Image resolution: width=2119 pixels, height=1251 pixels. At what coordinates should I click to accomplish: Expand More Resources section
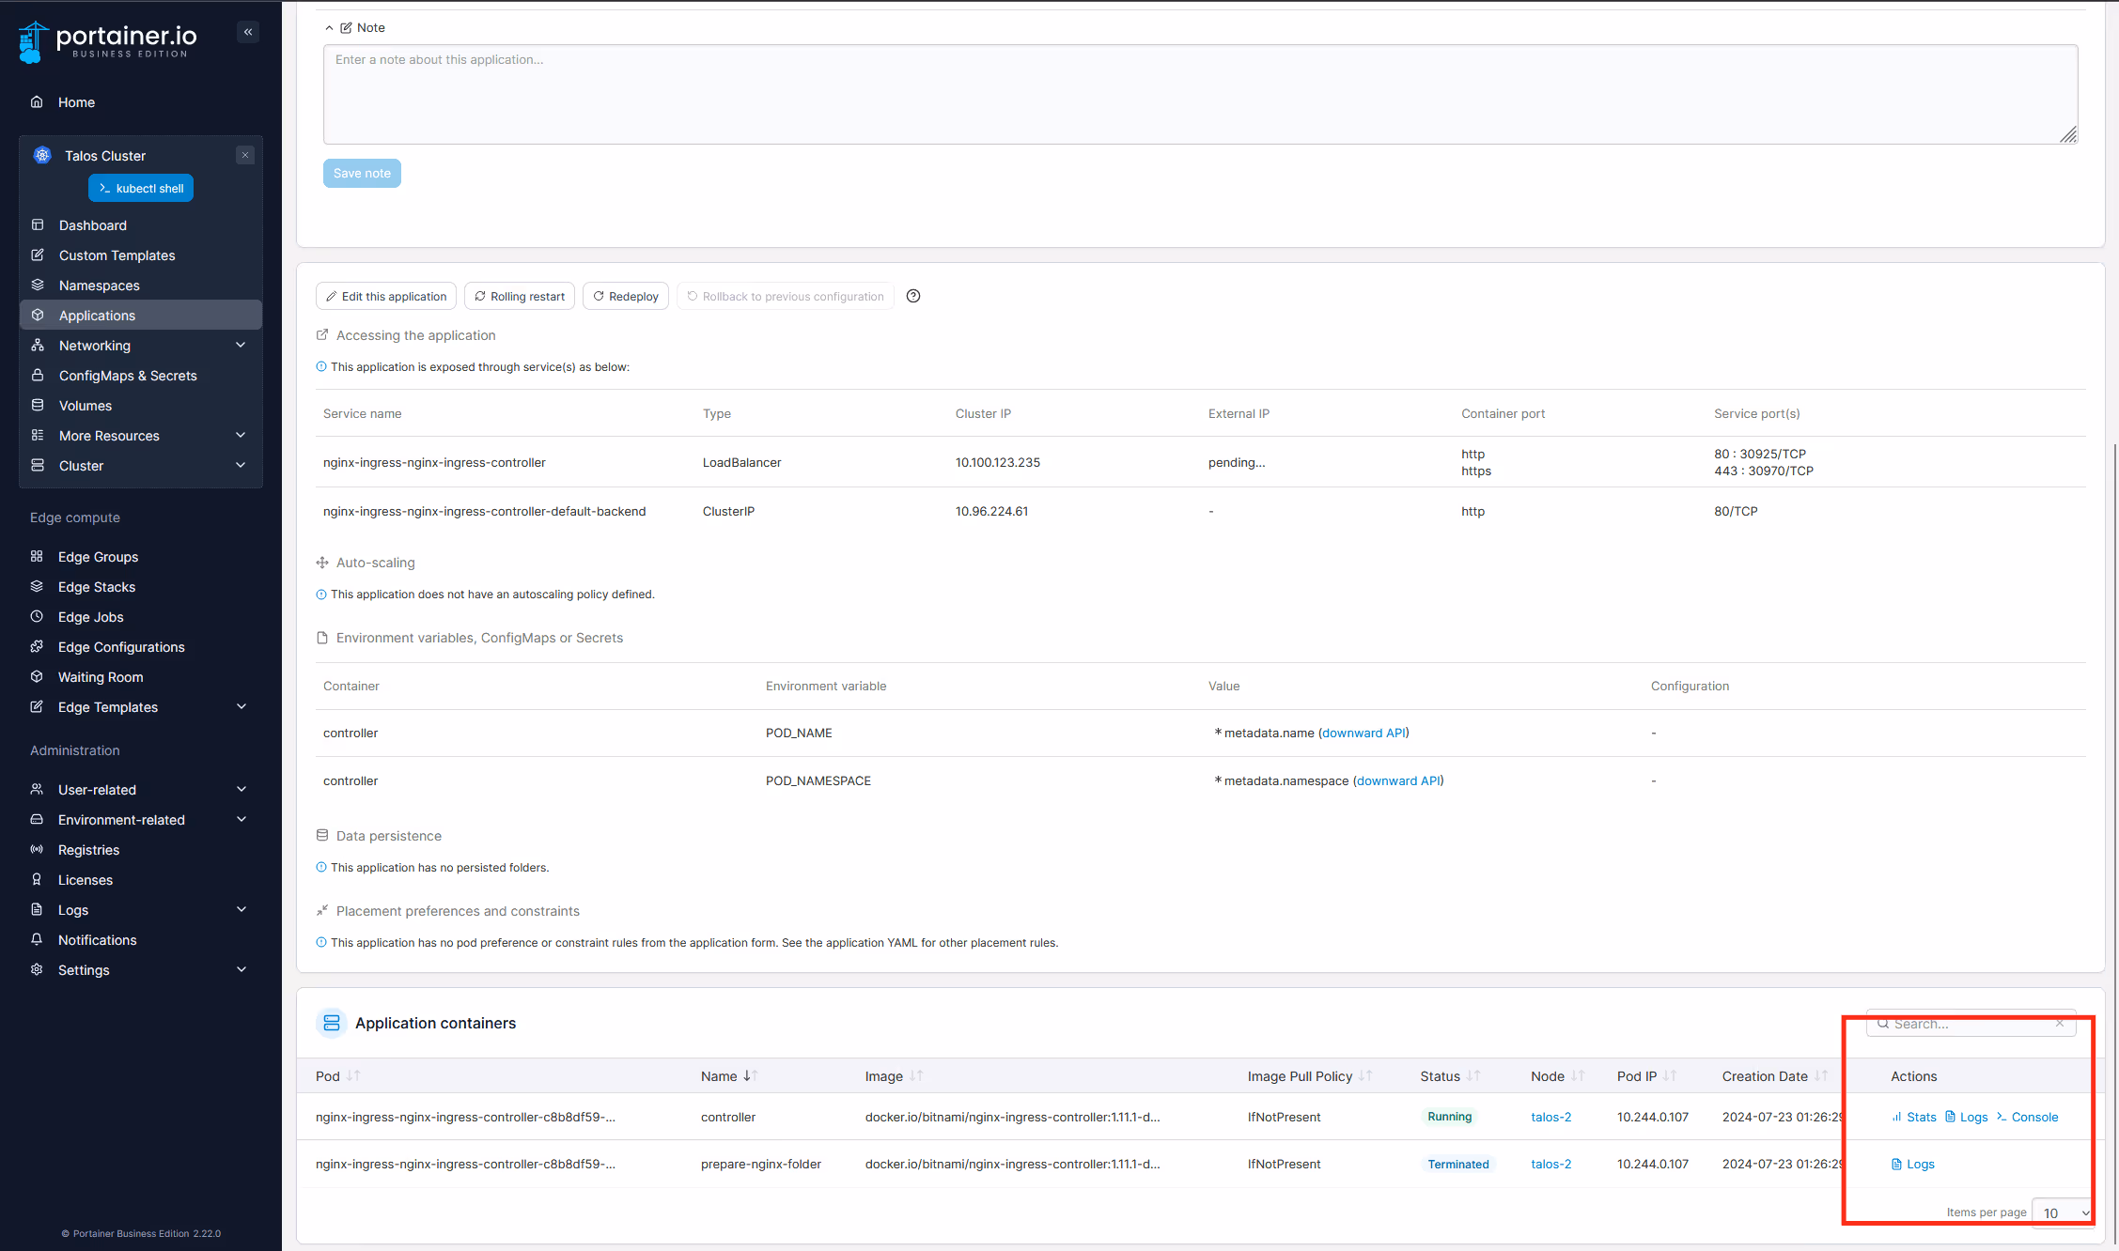click(141, 436)
